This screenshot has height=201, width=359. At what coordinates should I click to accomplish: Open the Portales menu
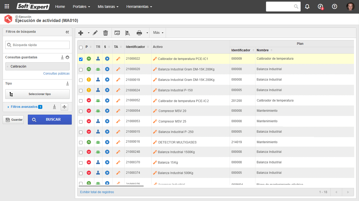point(81,7)
